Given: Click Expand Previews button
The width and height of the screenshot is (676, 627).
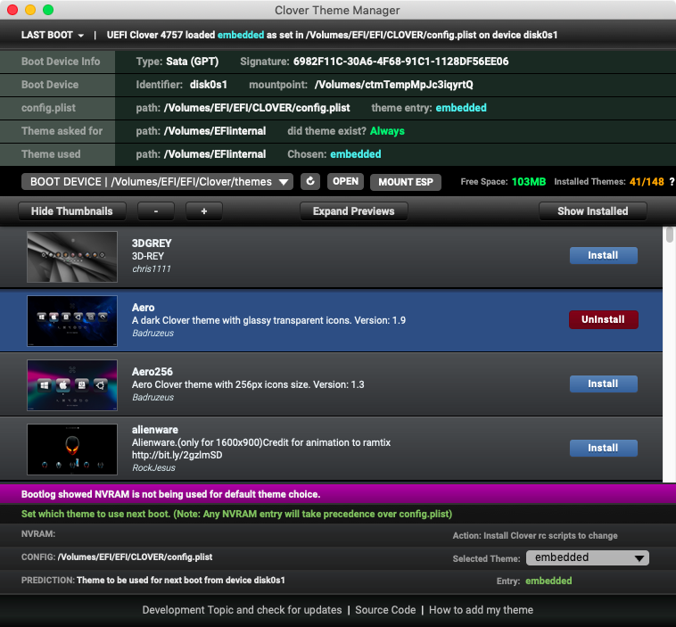Looking at the screenshot, I should pos(354,211).
